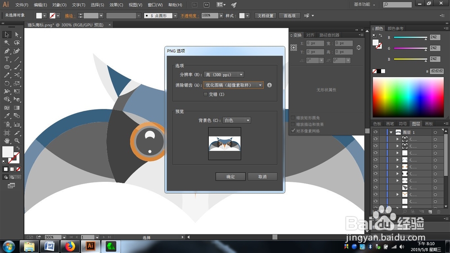Click the info icon beside anti-aliasing

pos(269,85)
